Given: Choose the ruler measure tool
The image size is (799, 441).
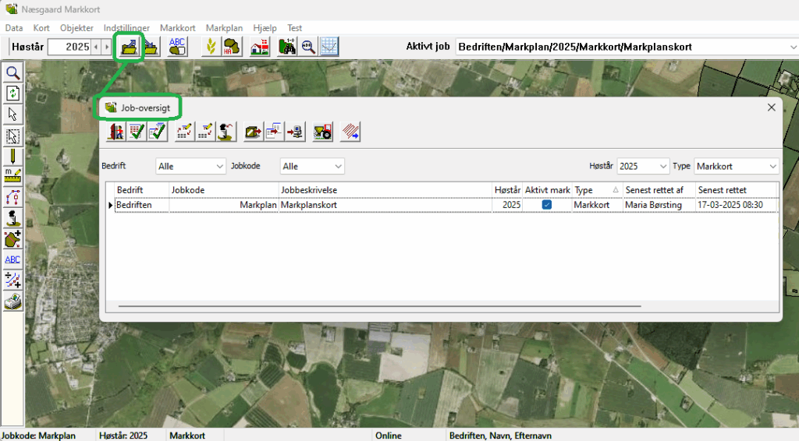Looking at the screenshot, I should pos(12,176).
